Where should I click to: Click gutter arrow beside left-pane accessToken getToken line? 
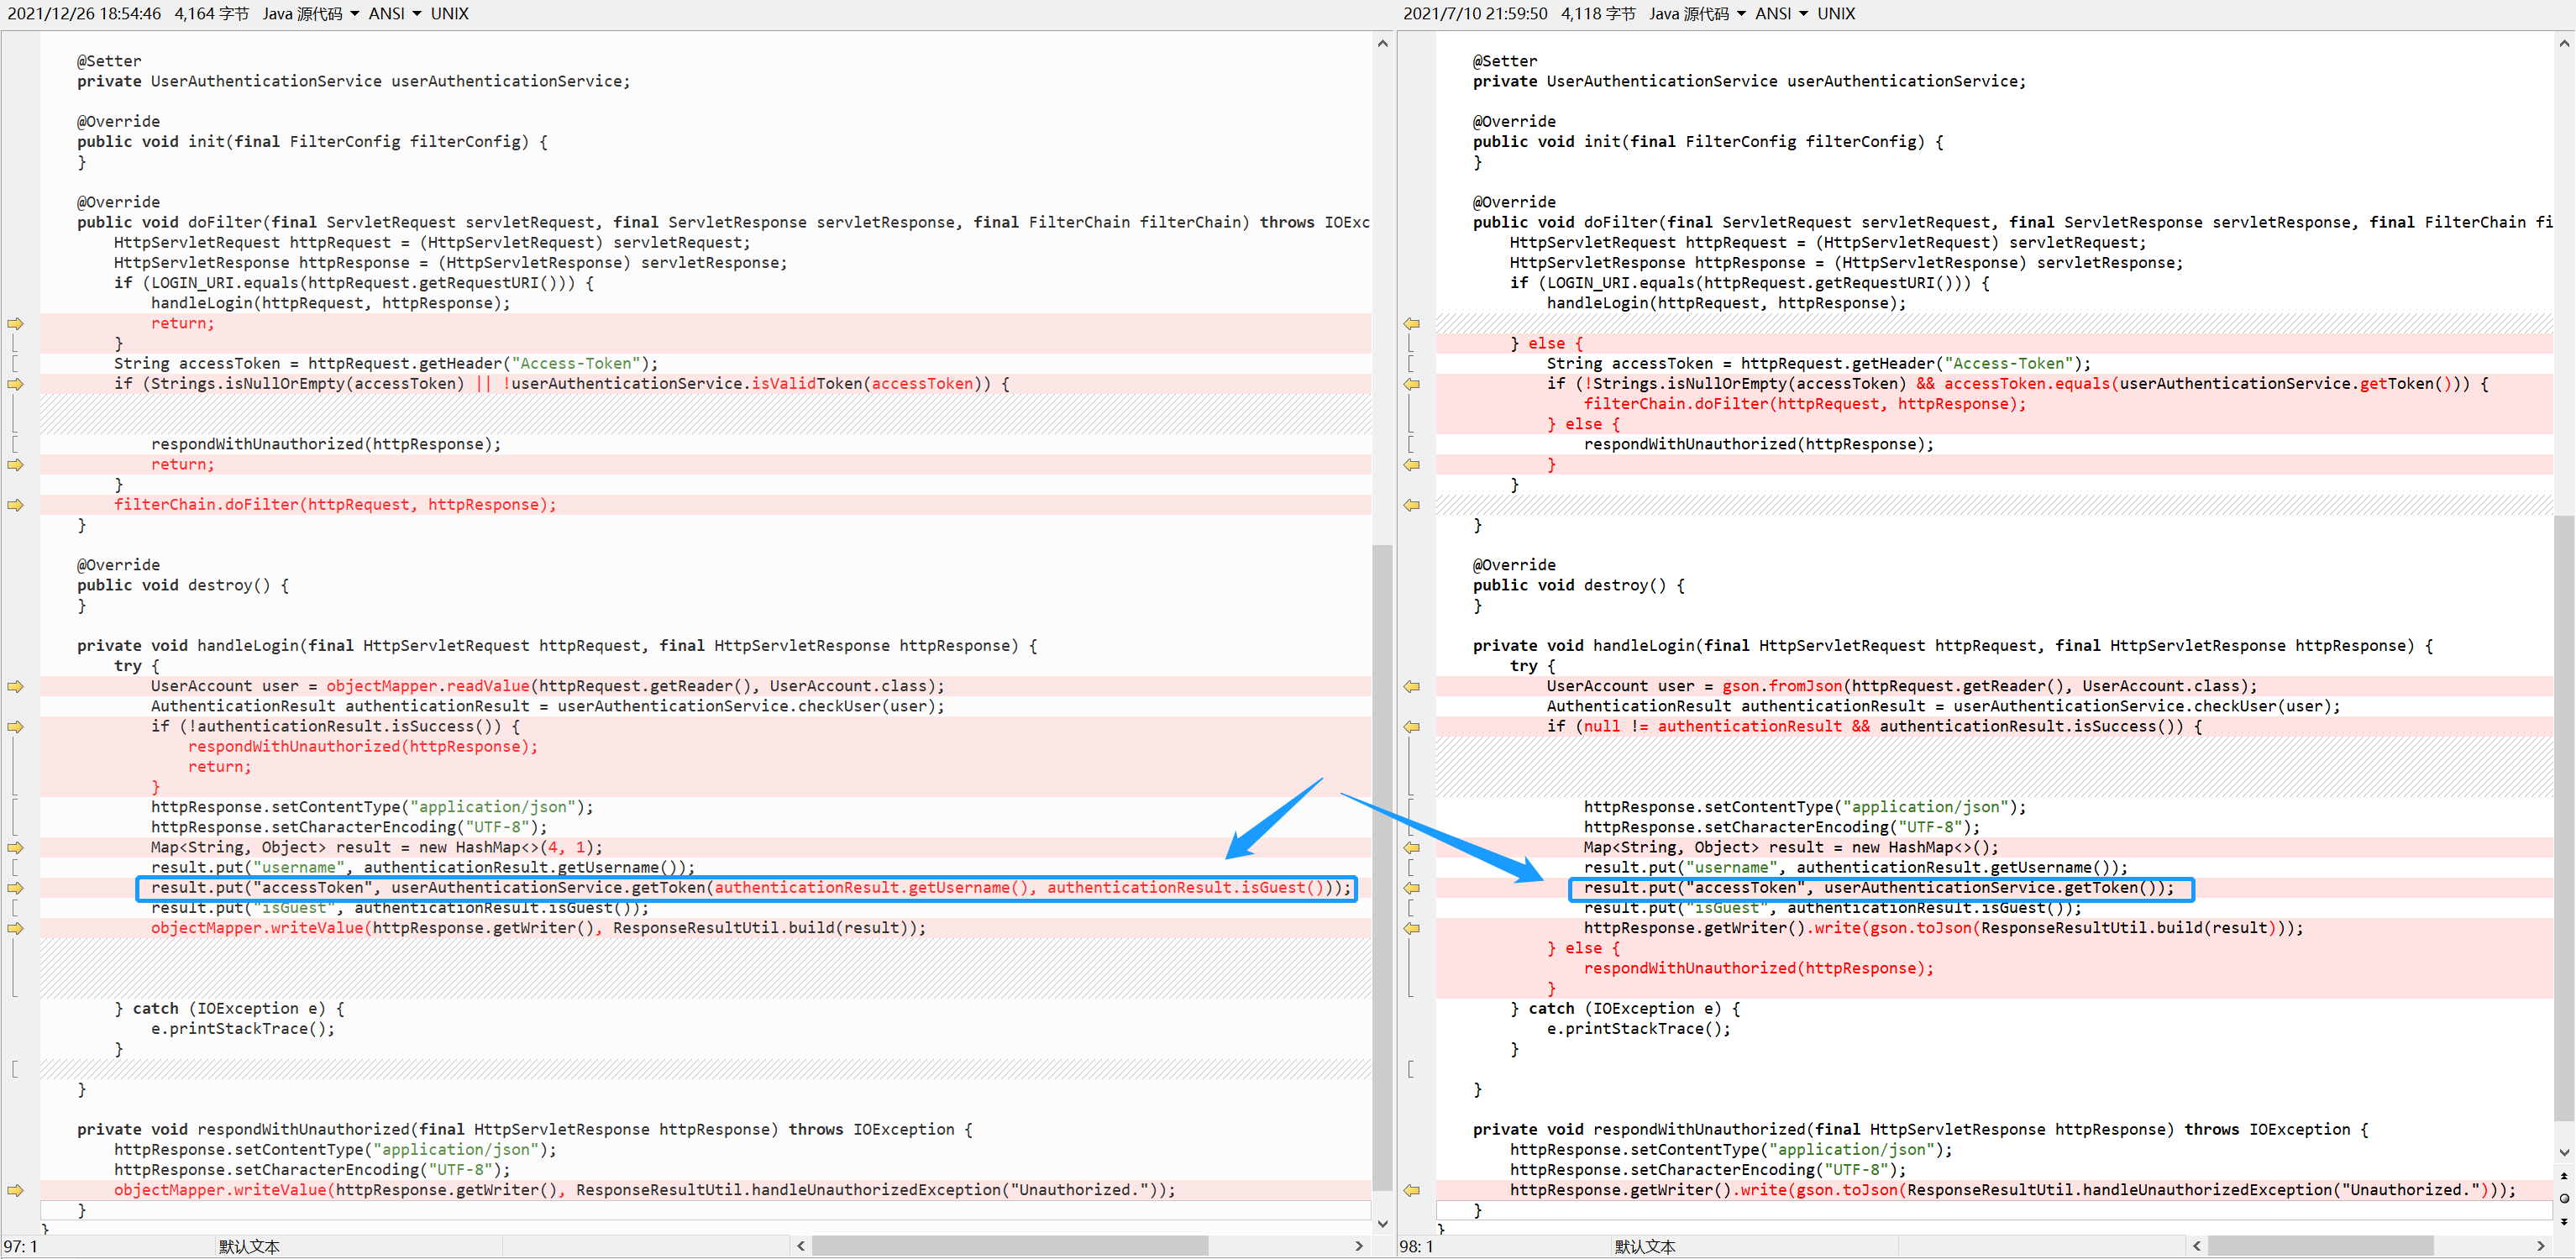click(15, 888)
